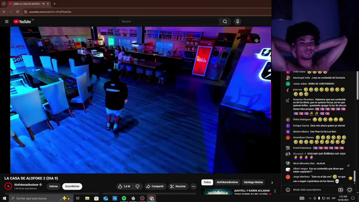The height and width of the screenshot is (202, 359).
Task: Close the LA CASA DE ALOFOKE tab
Action: [x=48, y=4]
